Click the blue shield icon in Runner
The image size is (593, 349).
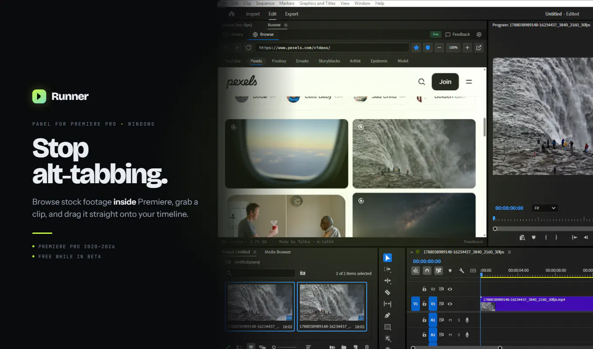coord(428,48)
